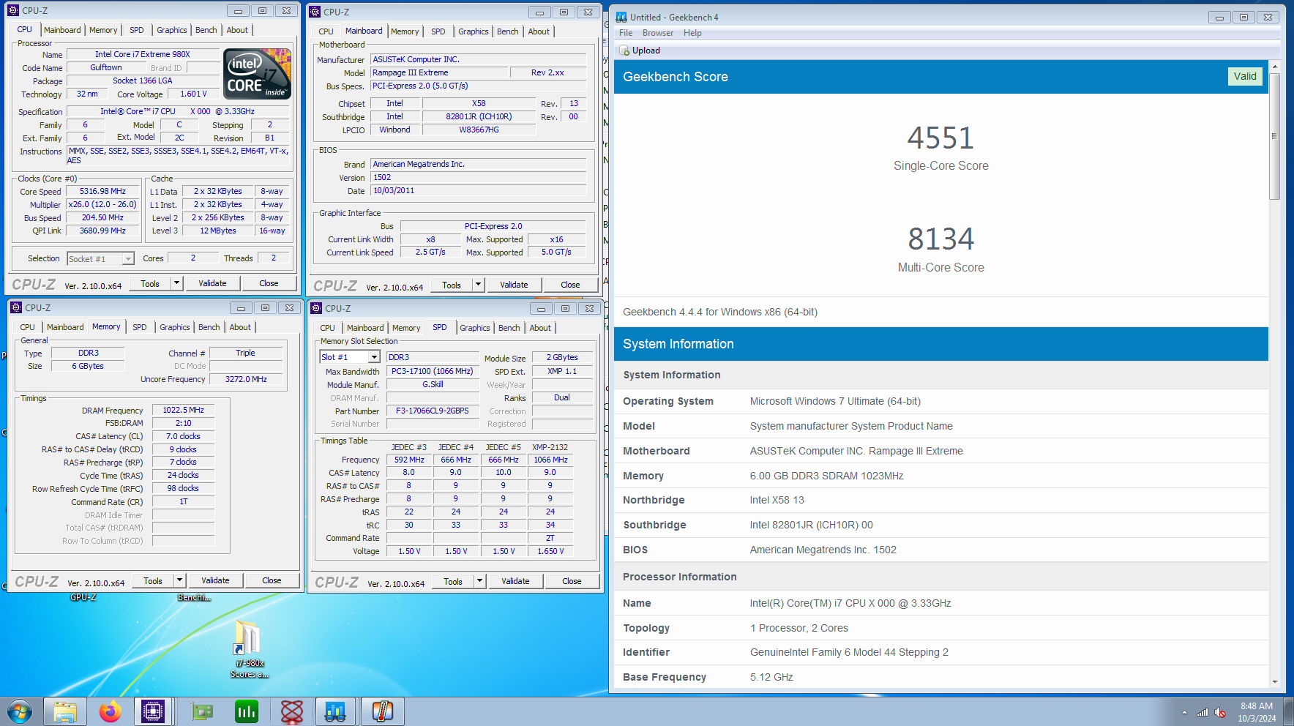Minimize the Geekbench 4 window
The image size is (1294, 726).
click(1219, 17)
